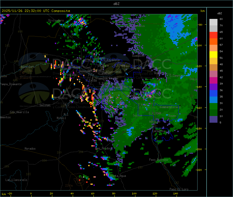The width and height of the screenshot is (233, 197).
Task: Pick the royal blue 35-36 dBZ swatch
Action: [x=213, y=93]
